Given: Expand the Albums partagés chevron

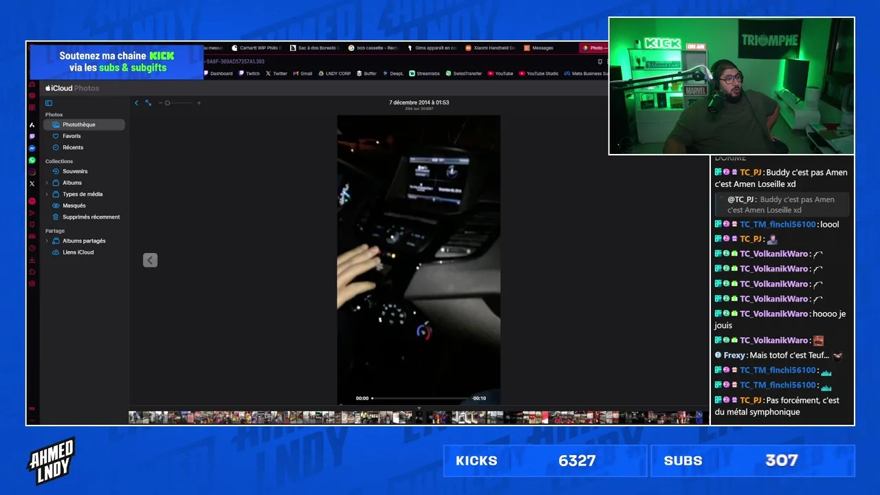Looking at the screenshot, I should (x=47, y=241).
